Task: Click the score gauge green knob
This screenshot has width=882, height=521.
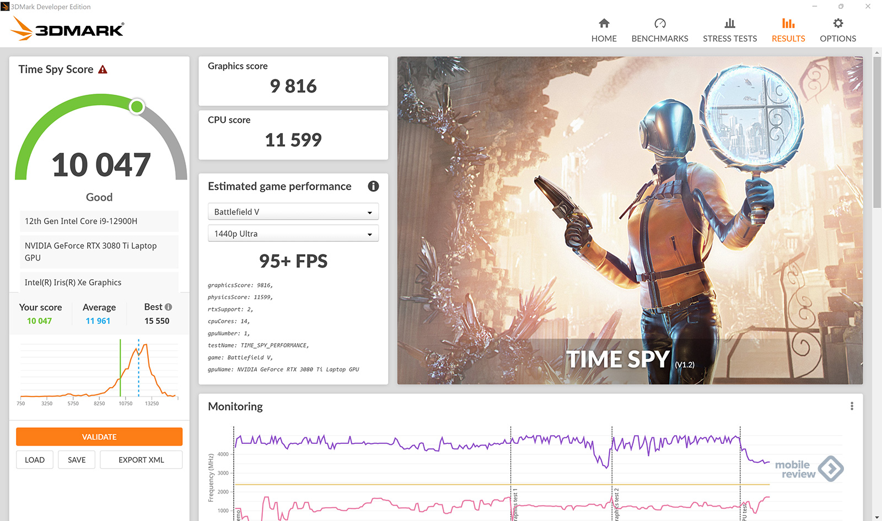Action: coord(137,106)
